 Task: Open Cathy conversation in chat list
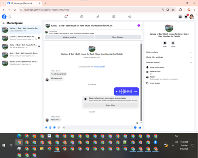pos(21,46)
